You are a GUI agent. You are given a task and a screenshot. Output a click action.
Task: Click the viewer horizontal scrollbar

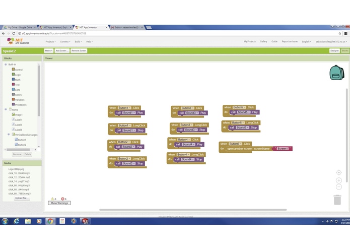pyautogui.click(x=193, y=210)
